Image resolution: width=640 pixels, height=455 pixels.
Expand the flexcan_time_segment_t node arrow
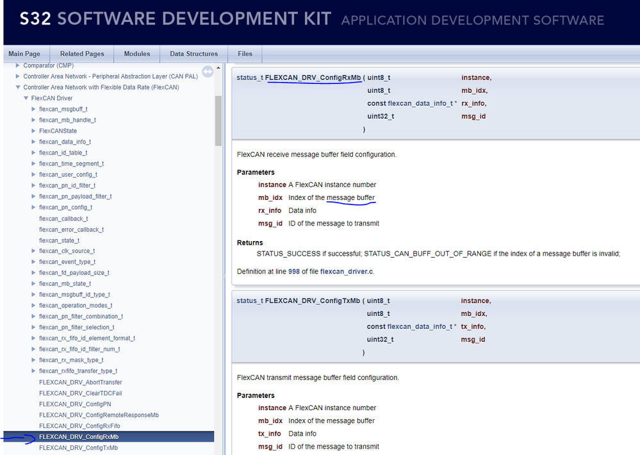tap(33, 163)
